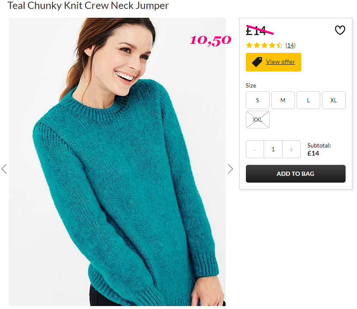Decrease quantity with the minus button

point(255,149)
